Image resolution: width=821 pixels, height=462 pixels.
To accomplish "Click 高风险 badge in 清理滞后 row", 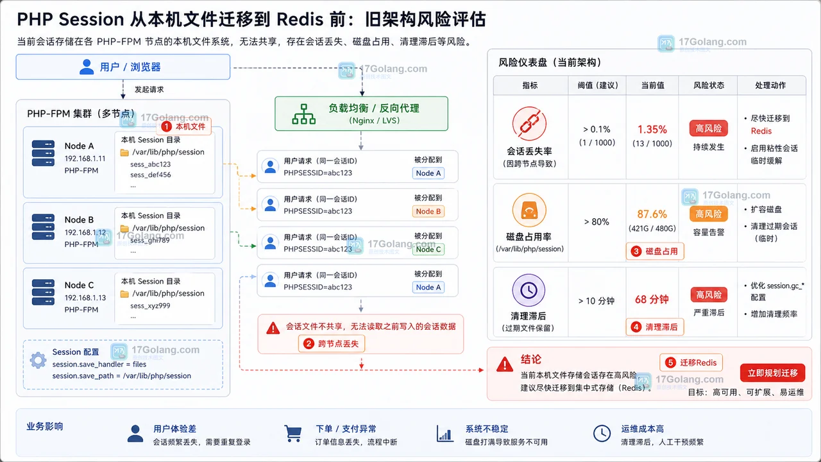I will click(x=709, y=295).
